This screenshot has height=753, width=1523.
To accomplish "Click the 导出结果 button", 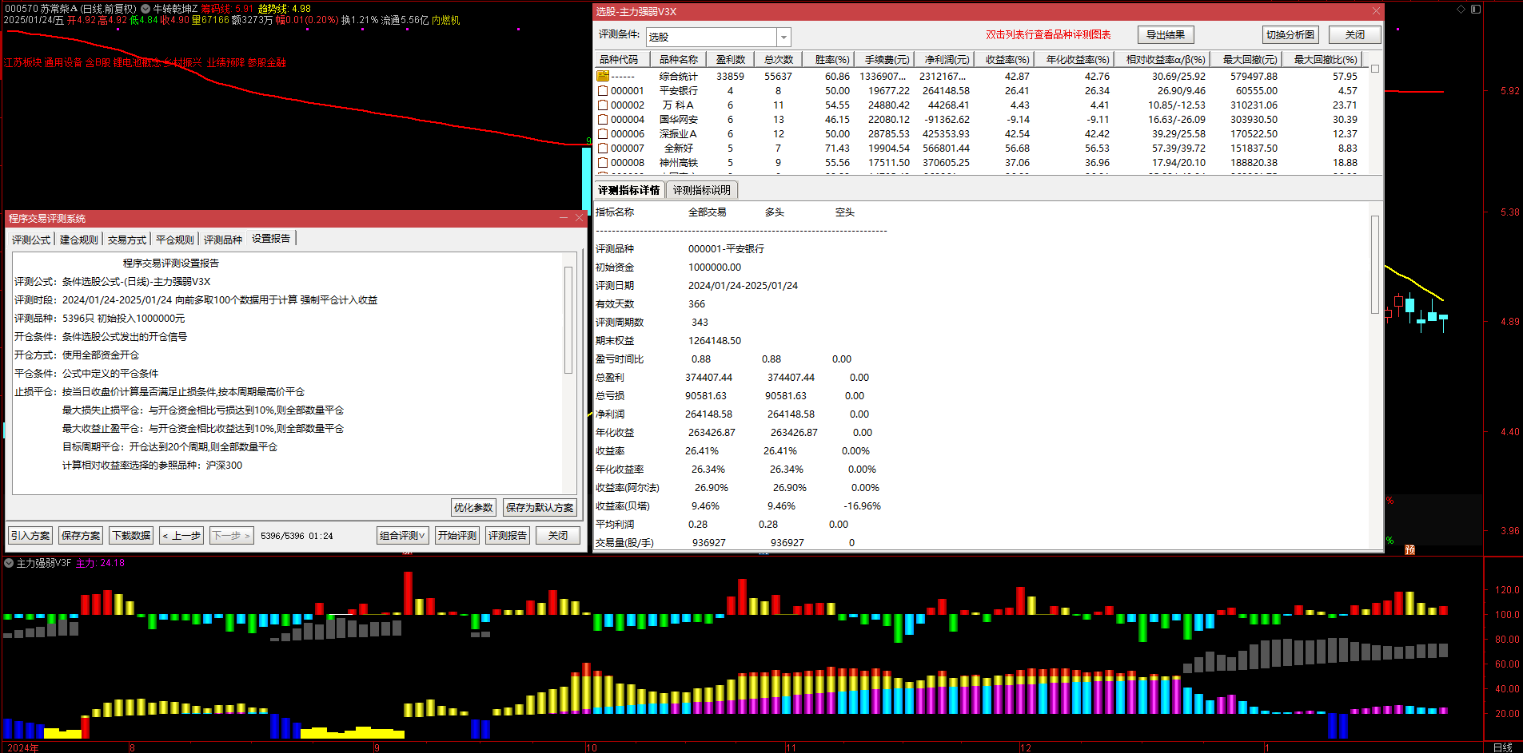I will 1166,34.
